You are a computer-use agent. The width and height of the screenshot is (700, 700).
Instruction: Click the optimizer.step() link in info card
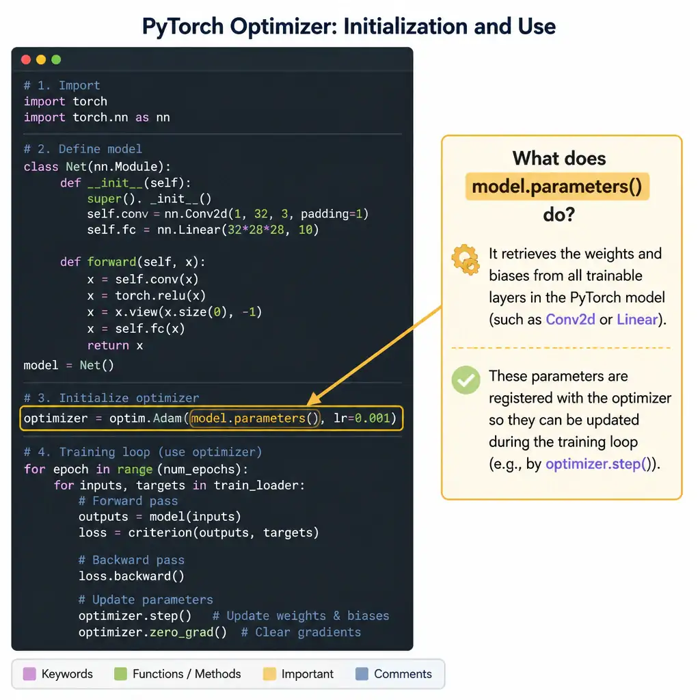click(598, 464)
